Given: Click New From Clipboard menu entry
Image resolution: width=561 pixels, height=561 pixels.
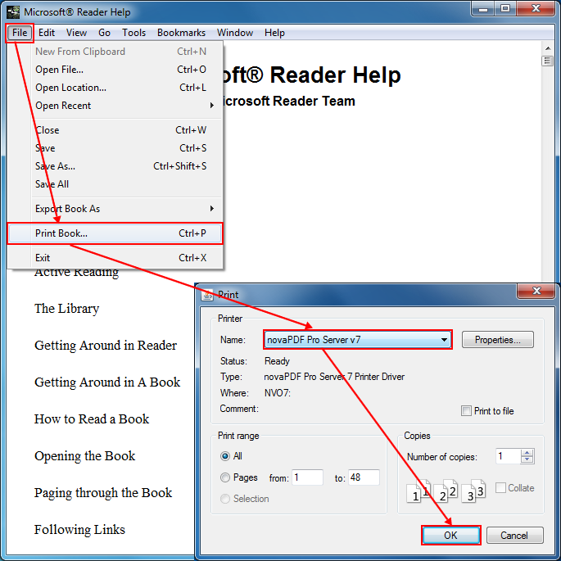Looking at the screenshot, I should pos(115,52).
